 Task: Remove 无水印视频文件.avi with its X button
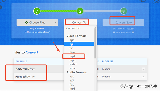click(x=143, y=77)
